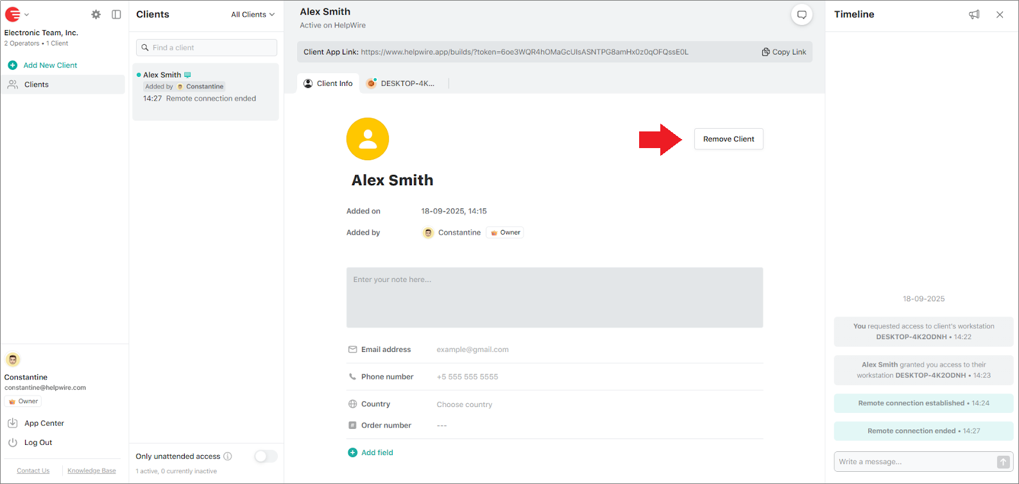The width and height of the screenshot is (1019, 484).
Task: Click the unattended access info icon
Action: click(228, 456)
